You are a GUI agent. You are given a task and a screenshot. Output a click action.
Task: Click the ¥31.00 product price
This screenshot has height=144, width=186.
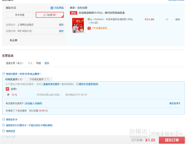tap(149, 19)
